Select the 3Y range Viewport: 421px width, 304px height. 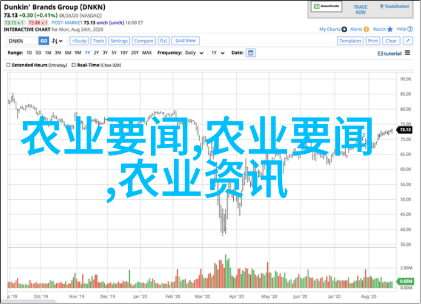point(105,53)
